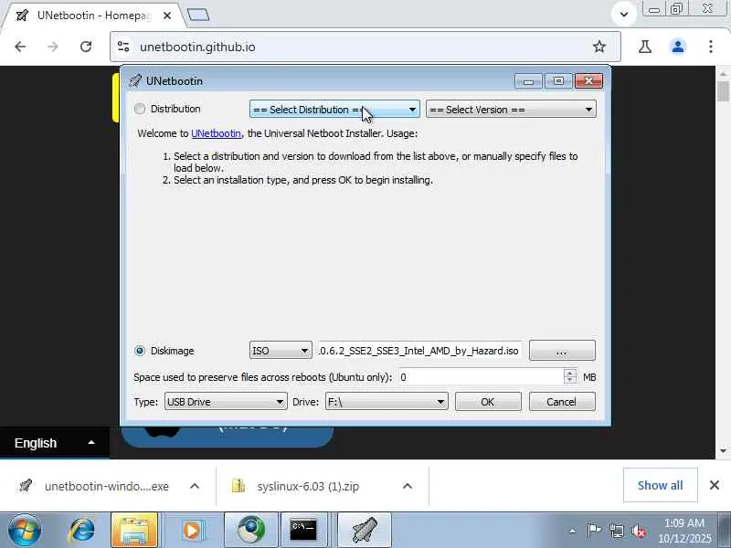Image resolution: width=731 pixels, height=548 pixels.
Task: Maximize the UNetbootin dialog
Action: coord(558,81)
